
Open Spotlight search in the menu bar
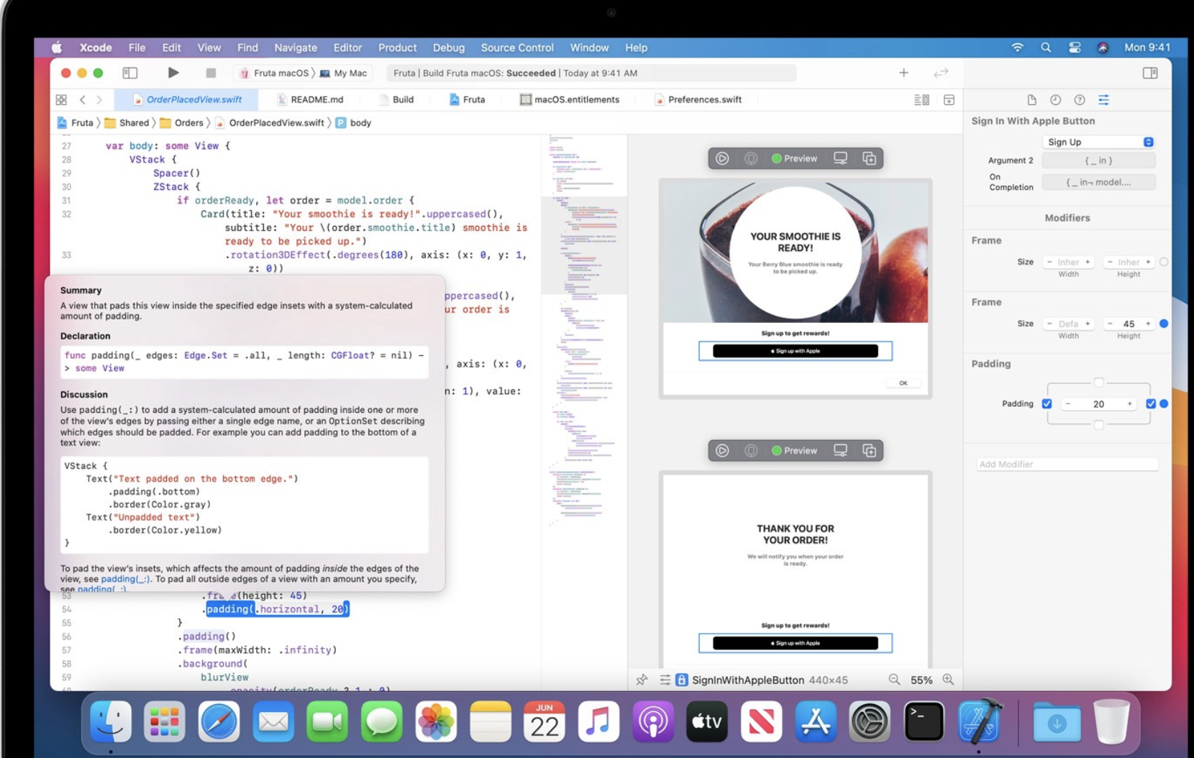pyautogui.click(x=1046, y=47)
